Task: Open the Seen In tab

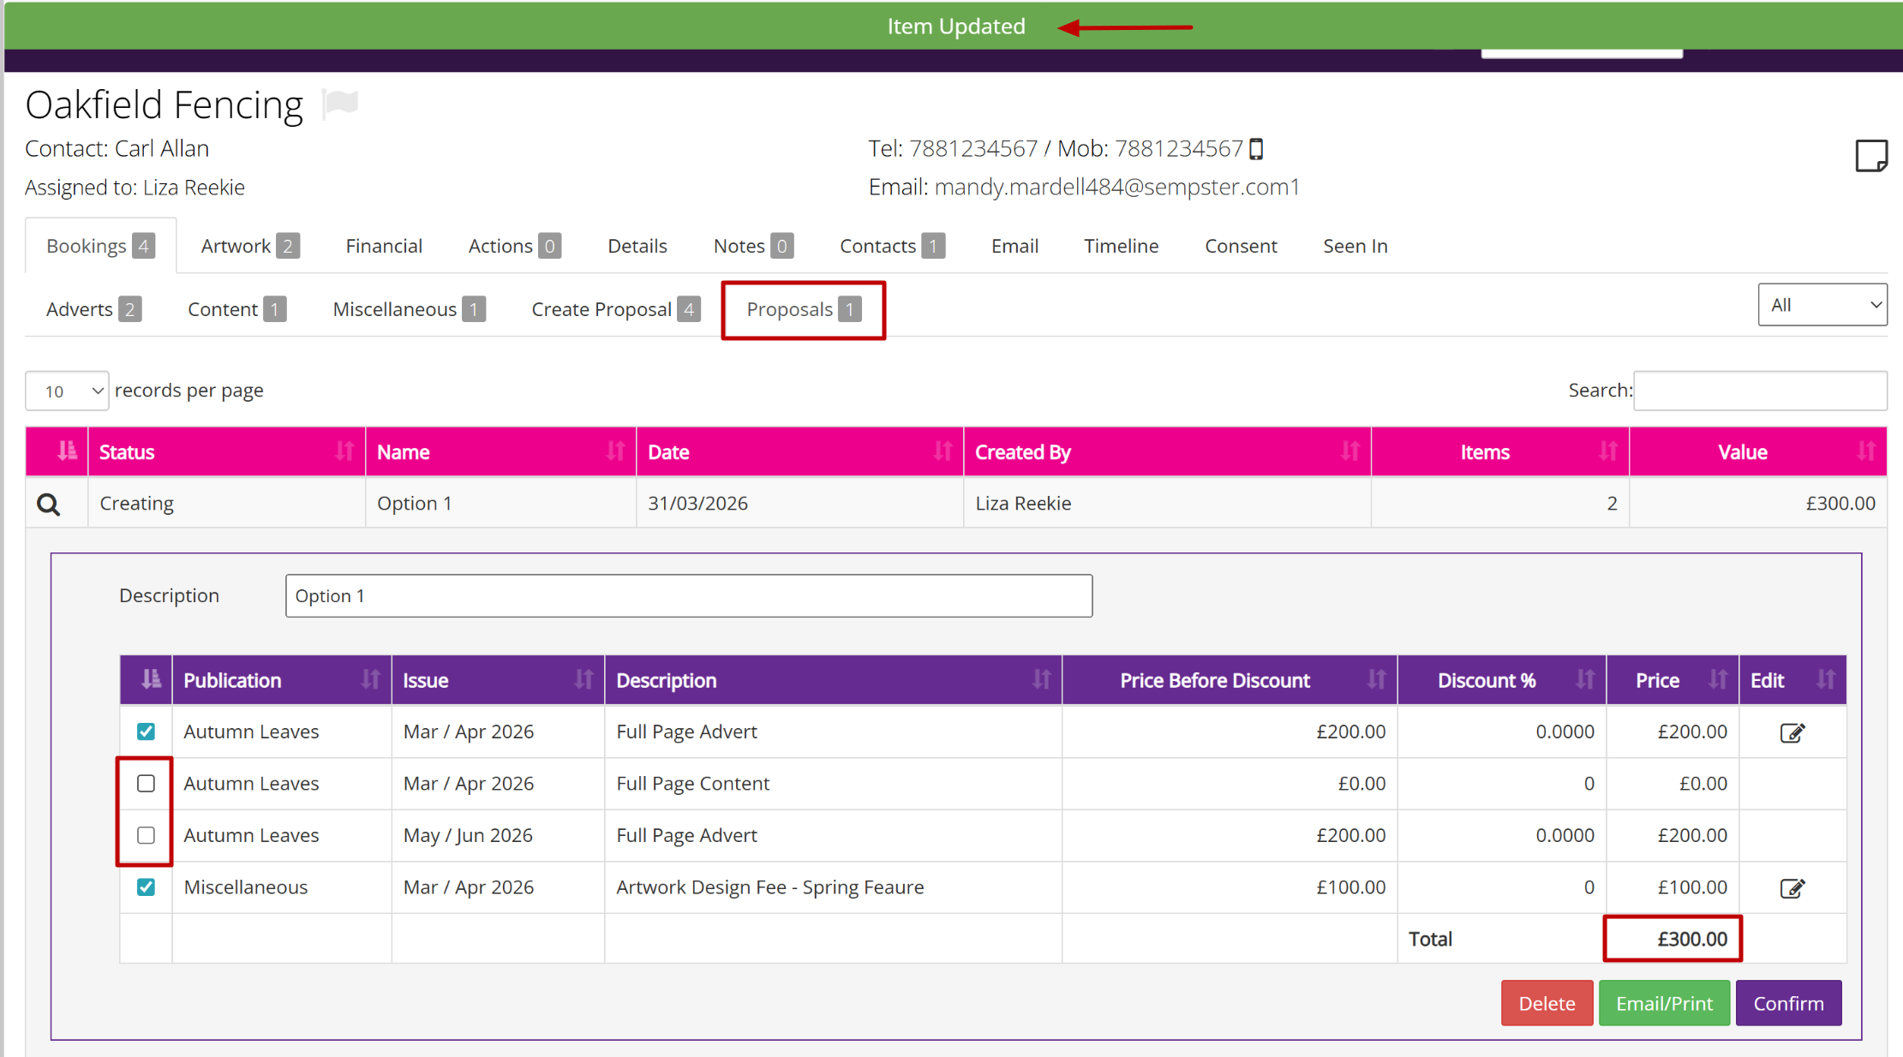Action: (x=1355, y=246)
